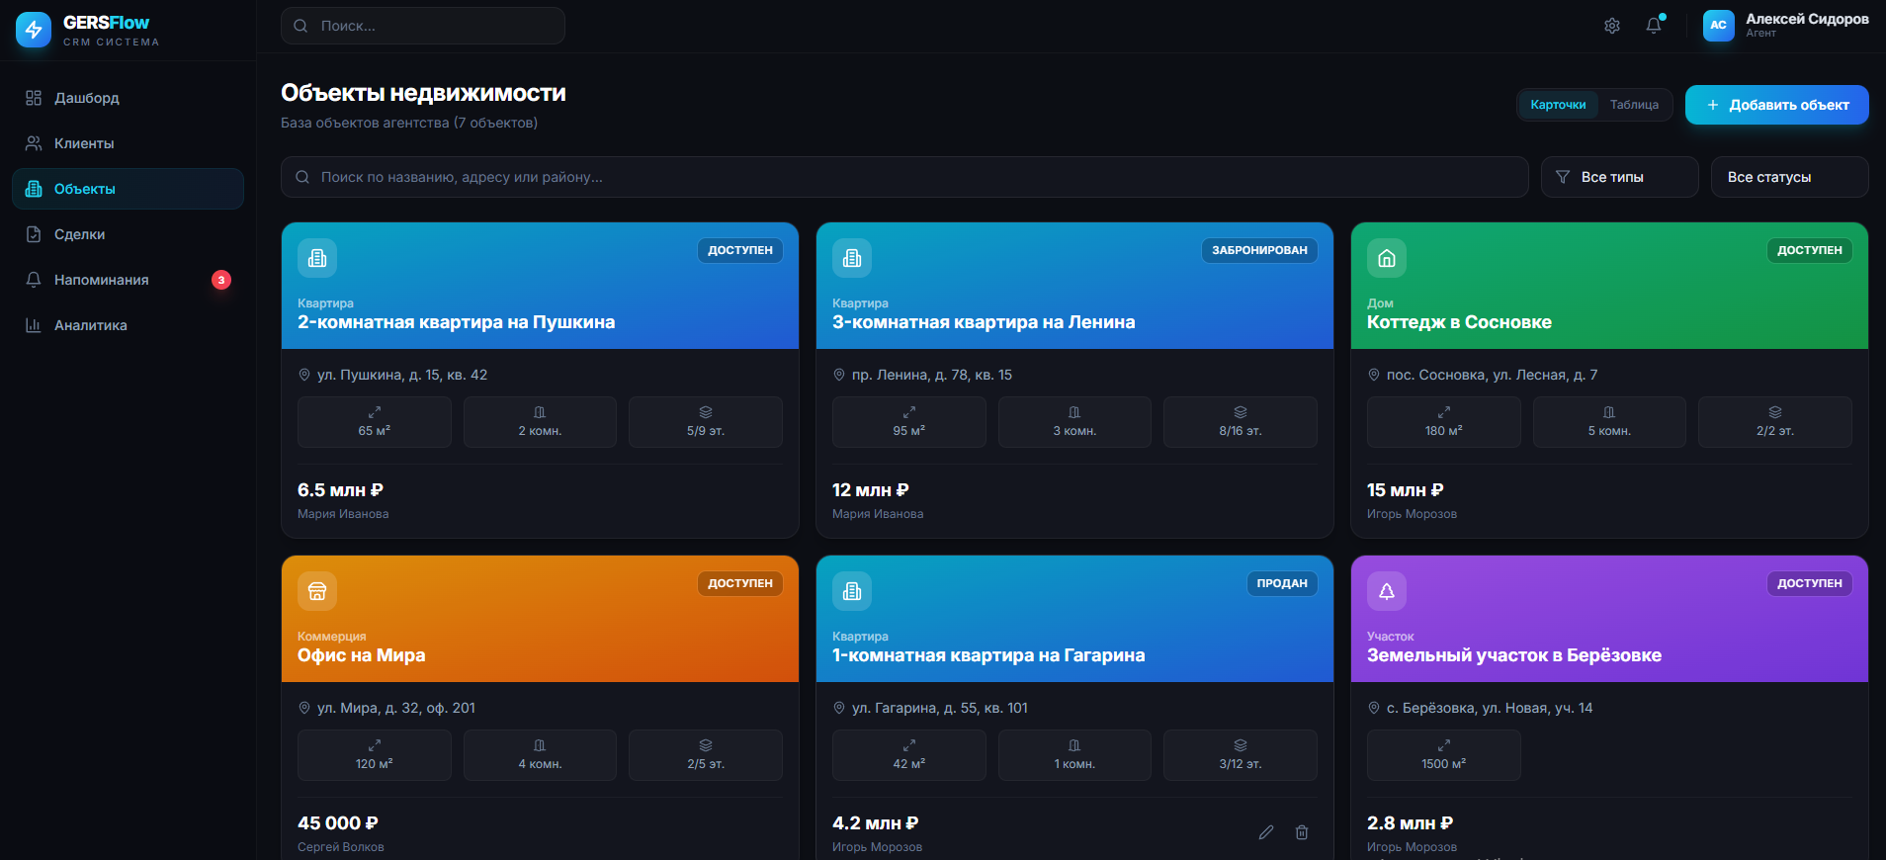This screenshot has width=1886, height=860.
Task: Expand the Все типы filter
Action: (1619, 177)
